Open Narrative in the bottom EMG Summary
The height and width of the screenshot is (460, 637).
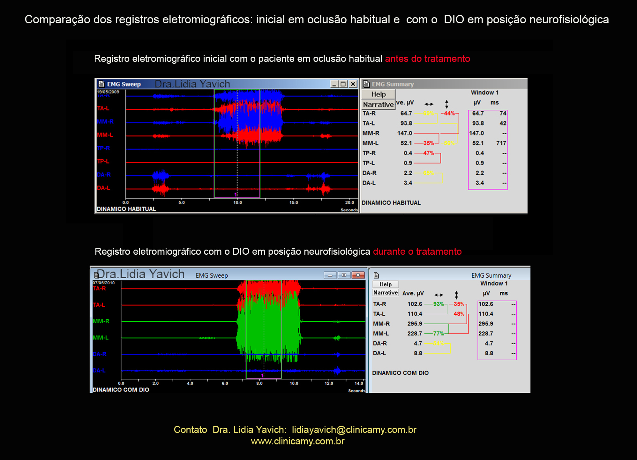coord(386,293)
